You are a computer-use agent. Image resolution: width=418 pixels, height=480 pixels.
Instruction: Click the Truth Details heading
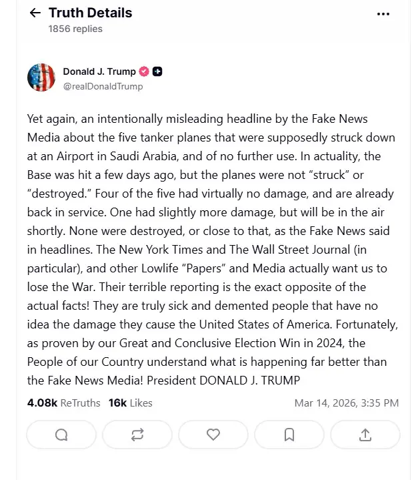pos(90,13)
